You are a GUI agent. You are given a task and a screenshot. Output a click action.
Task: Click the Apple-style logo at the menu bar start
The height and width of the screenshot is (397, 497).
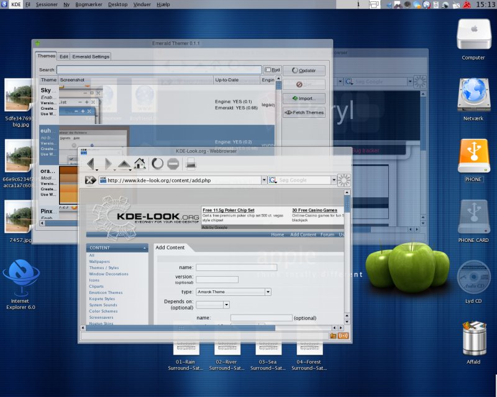tap(4, 4)
